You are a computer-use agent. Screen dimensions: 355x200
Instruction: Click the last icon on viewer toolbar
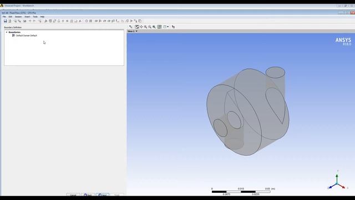point(174,27)
